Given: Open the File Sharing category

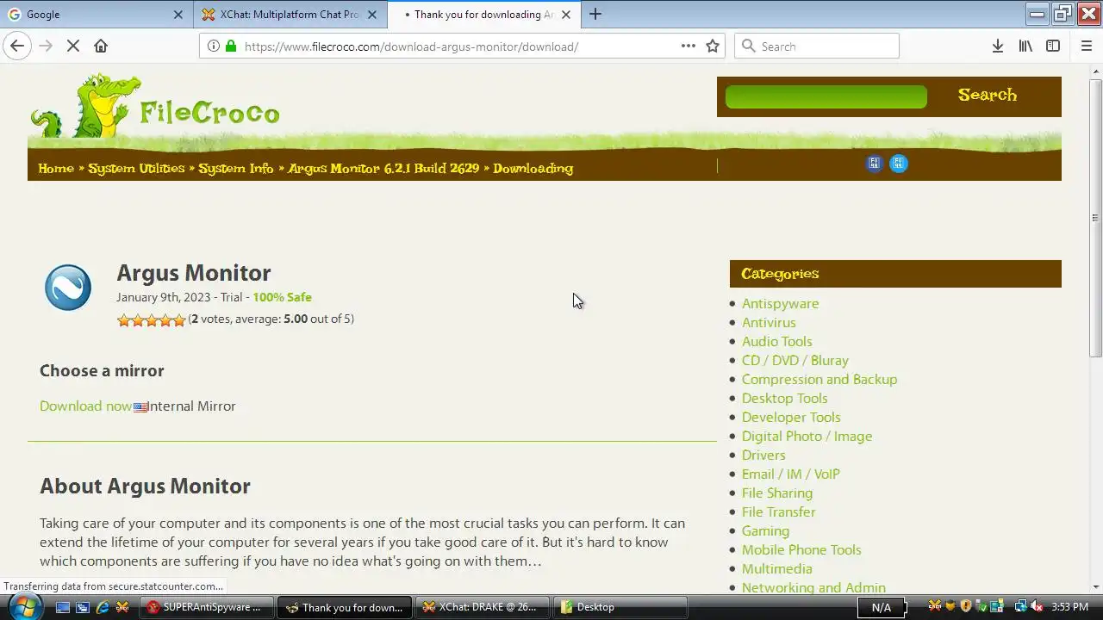Looking at the screenshot, I should click(x=776, y=493).
